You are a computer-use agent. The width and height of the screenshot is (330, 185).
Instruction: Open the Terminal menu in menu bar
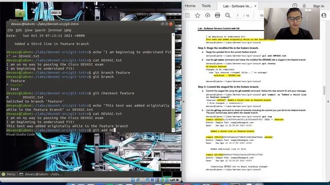(55, 30)
